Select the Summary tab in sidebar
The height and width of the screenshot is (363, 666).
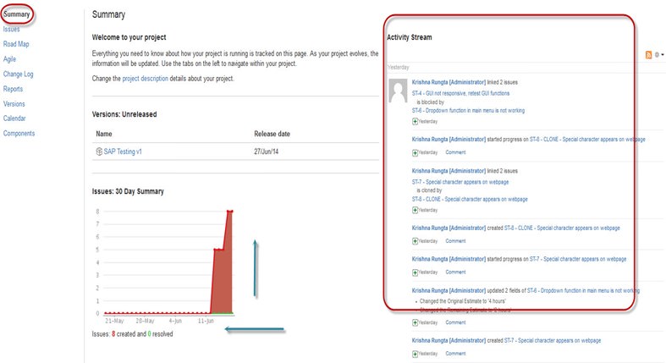click(17, 14)
